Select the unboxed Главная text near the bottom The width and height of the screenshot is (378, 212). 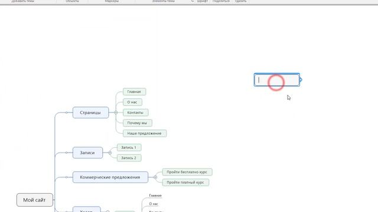click(155, 196)
